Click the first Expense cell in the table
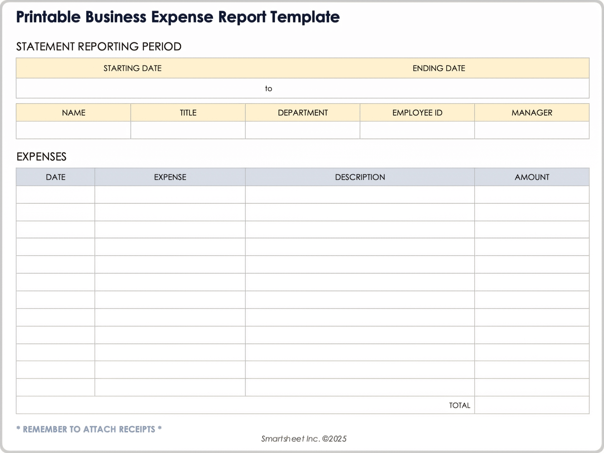The image size is (604, 453). point(170,195)
